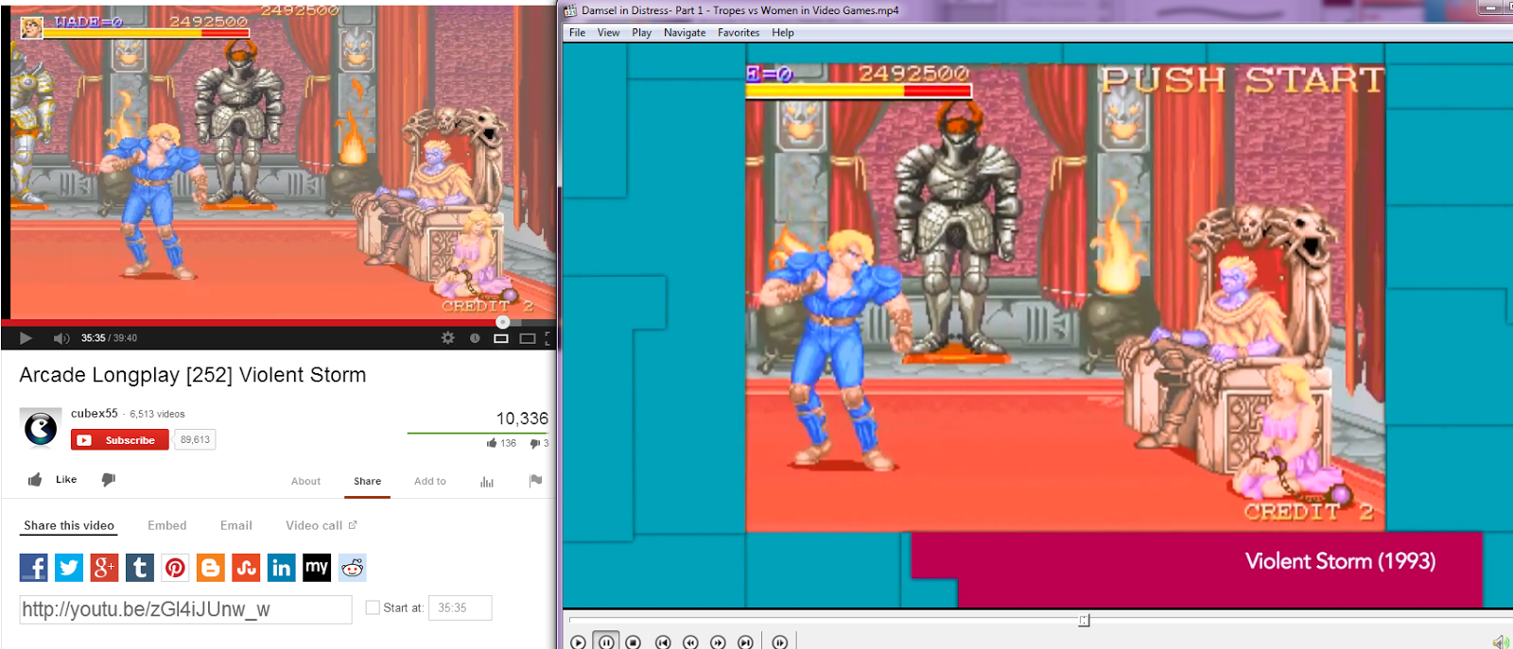Select the Share tab

[368, 481]
